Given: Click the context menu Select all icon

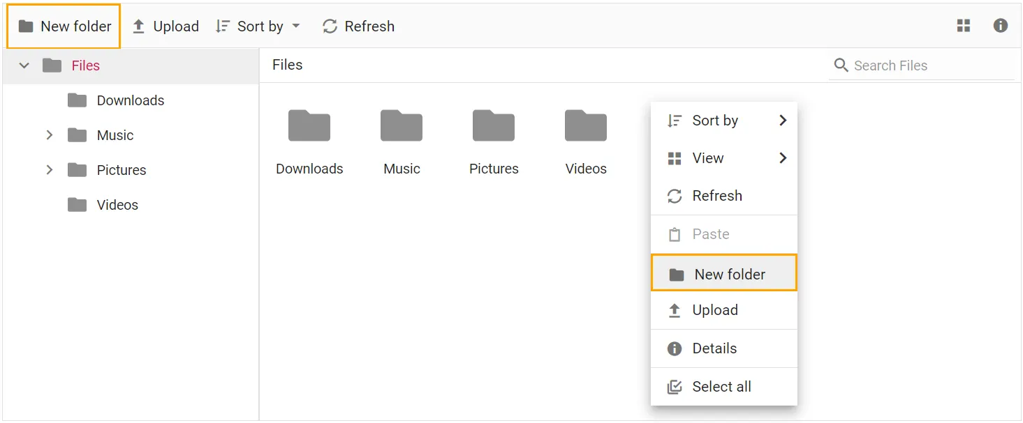Looking at the screenshot, I should tap(675, 387).
